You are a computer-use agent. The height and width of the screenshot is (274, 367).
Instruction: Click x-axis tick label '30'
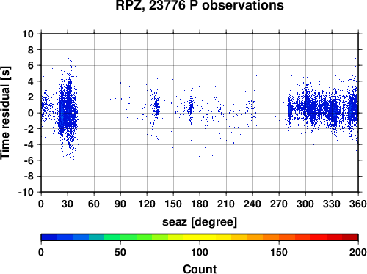pyautogui.click(x=68, y=204)
